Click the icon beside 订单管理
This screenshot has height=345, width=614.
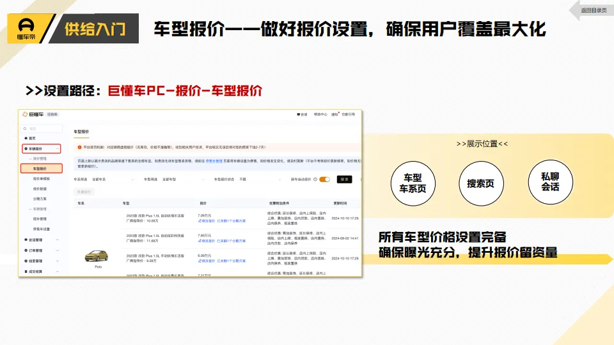click(x=26, y=250)
